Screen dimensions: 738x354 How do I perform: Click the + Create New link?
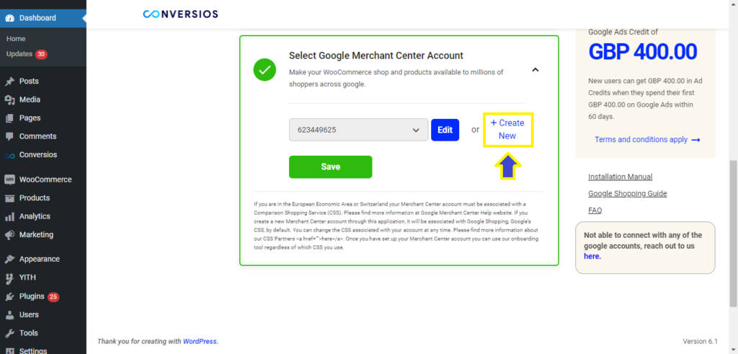507,130
